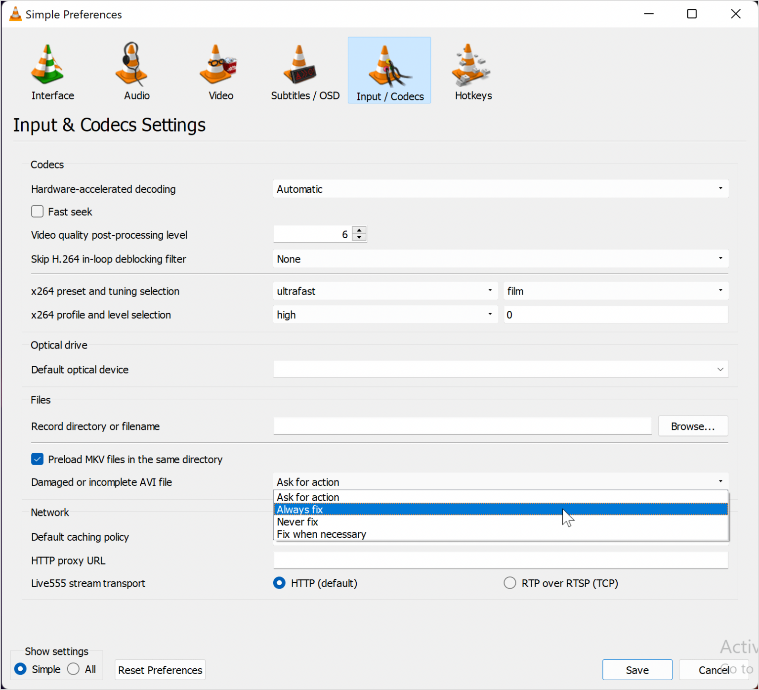The height and width of the screenshot is (690, 759).
Task: Browse for a record directory
Action: 693,426
